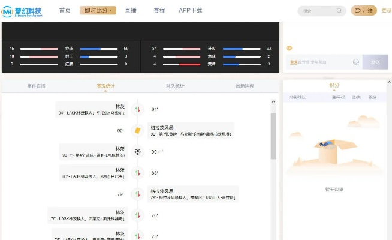Open the 直播 navigation item
This screenshot has height=240, width=392.
(x=130, y=10)
